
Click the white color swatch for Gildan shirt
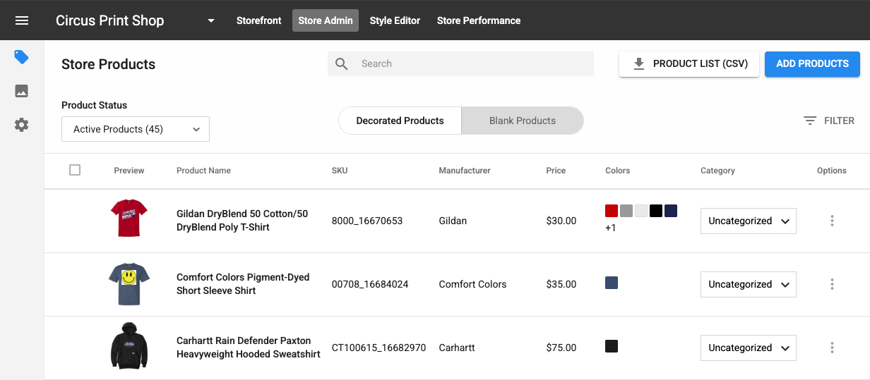pos(641,211)
